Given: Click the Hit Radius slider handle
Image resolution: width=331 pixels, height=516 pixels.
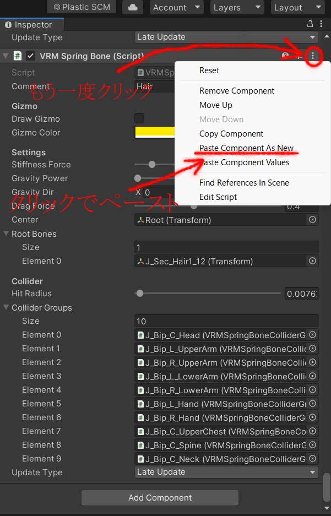Looking at the screenshot, I should click(140, 294).
